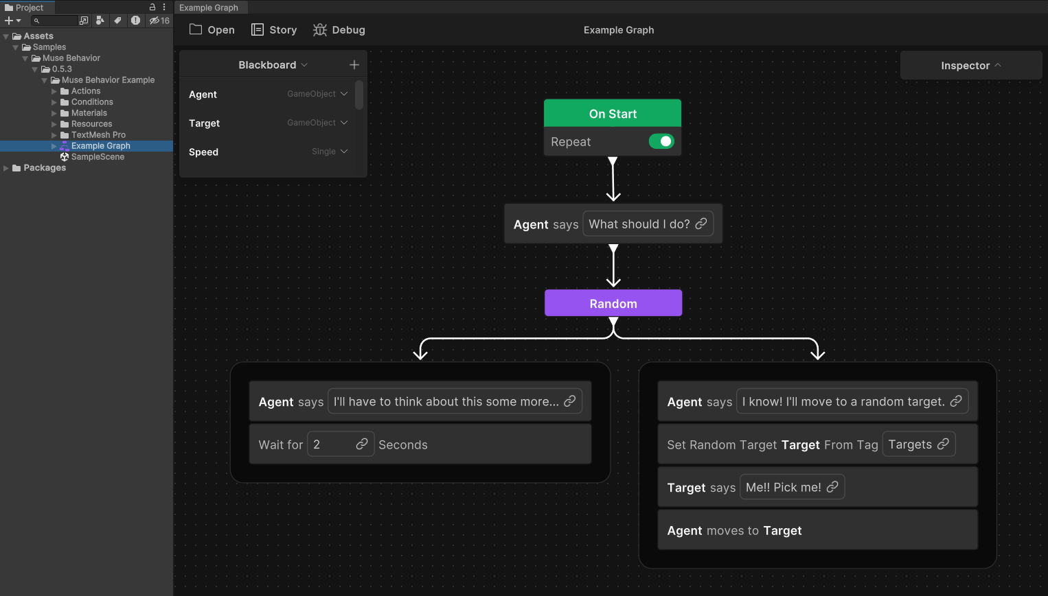Image resolution: width=1048 pixels, height=596 pixels.
Task: Click the Story button in graph toolbar
Action: pyautogui.click(x=274, y=30)
